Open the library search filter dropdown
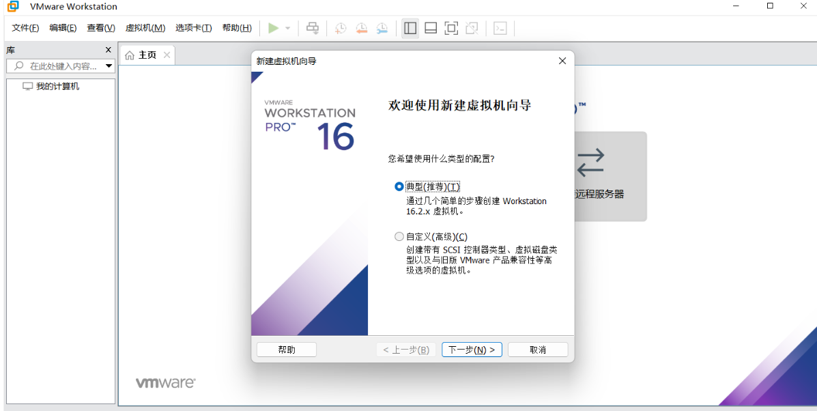817x411 pixels. pos(109,66)
